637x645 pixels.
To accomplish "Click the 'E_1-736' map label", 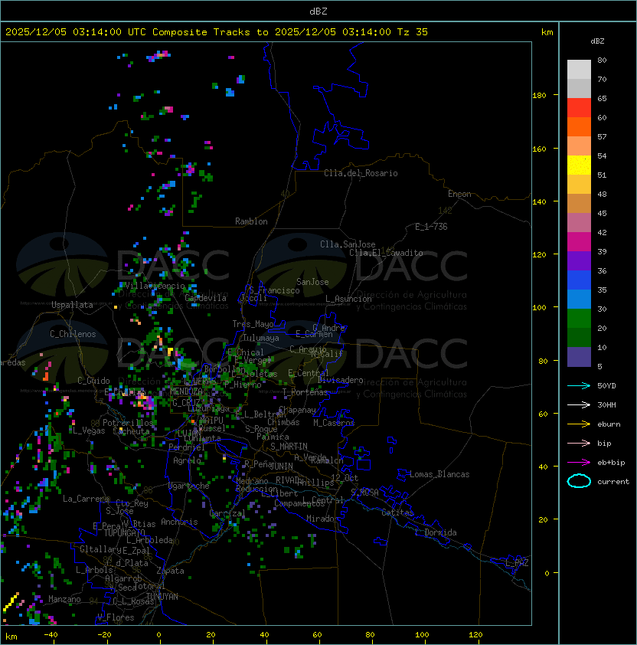I will (431, 227).
